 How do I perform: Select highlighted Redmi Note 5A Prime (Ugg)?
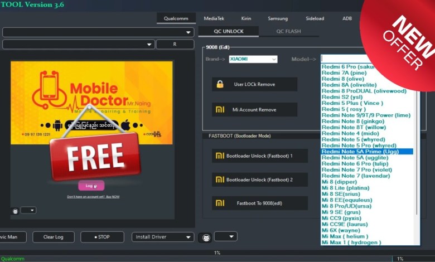pos(367,152)
